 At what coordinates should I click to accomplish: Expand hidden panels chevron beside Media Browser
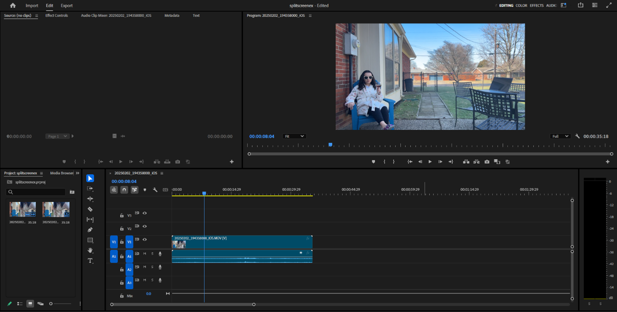[x=78, y=173]
